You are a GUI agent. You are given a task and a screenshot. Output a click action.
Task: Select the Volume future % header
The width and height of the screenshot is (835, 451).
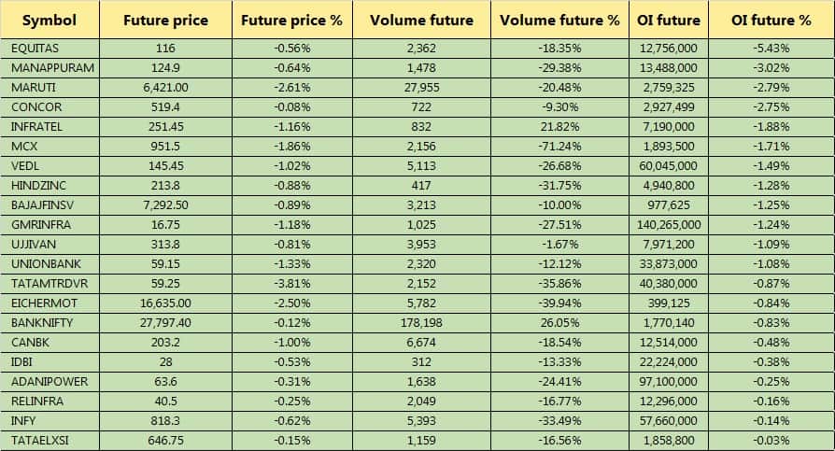pyautogui.click(x=559, y=20)
